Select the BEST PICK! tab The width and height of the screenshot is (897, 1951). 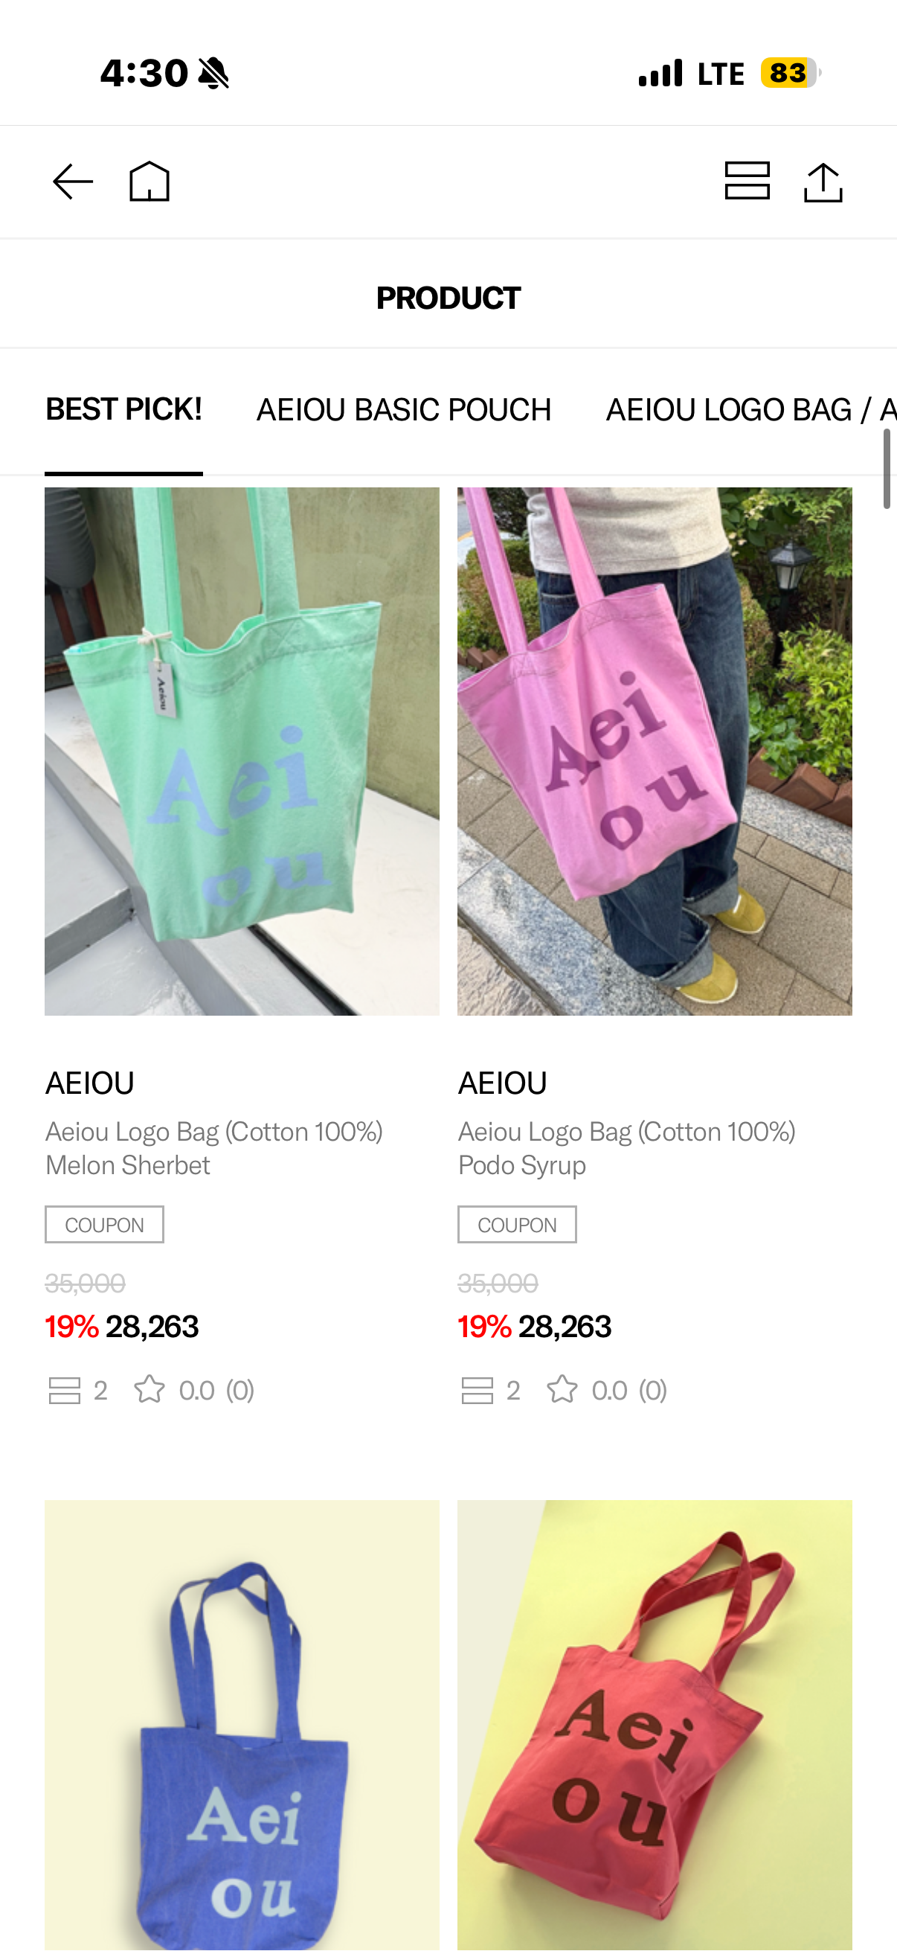click(123, 410)
